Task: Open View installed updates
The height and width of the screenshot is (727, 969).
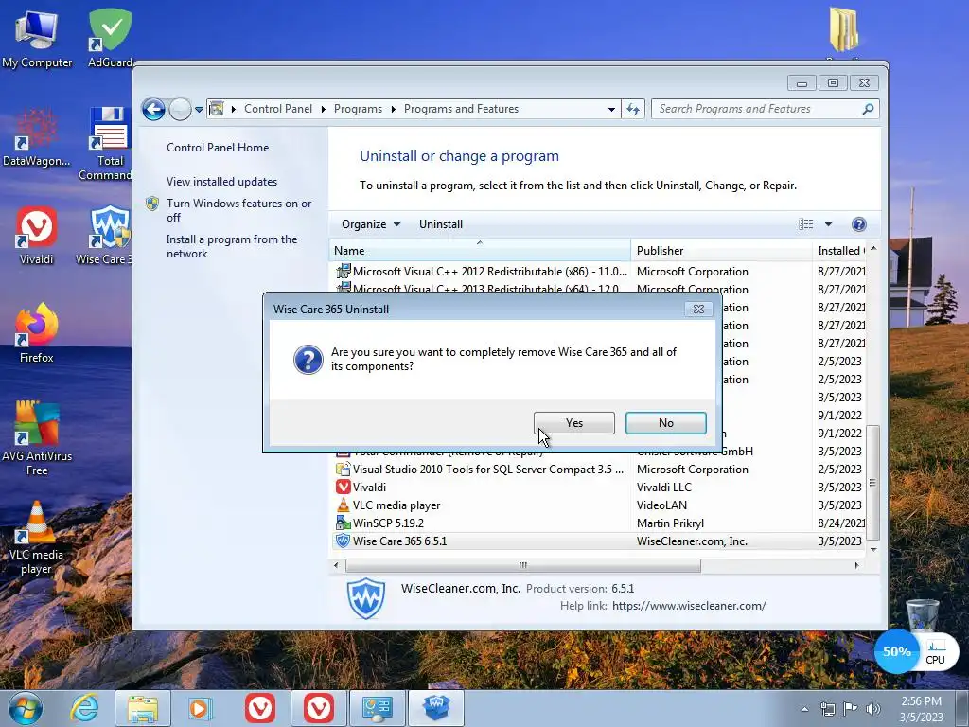Action: point(221,181)
